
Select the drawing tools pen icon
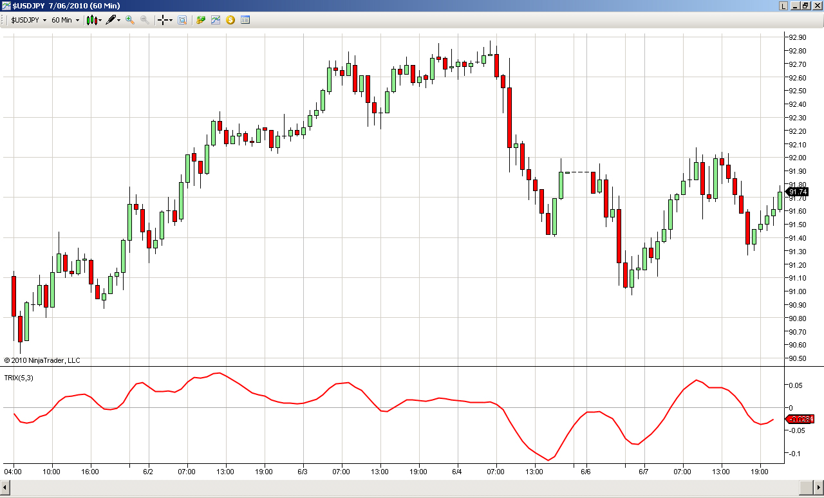pos(111,20)
